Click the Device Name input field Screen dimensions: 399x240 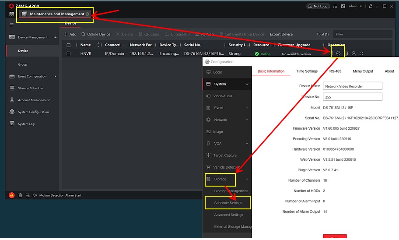pos(353,86)
